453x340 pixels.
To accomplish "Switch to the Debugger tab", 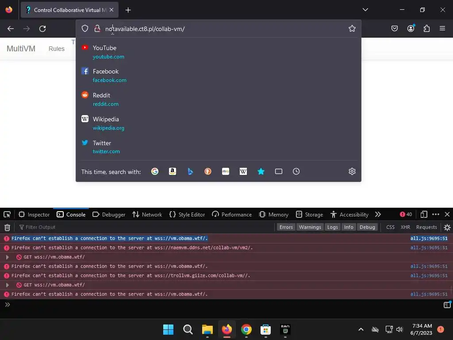I will pyautogui.click(x=109, y=215).
